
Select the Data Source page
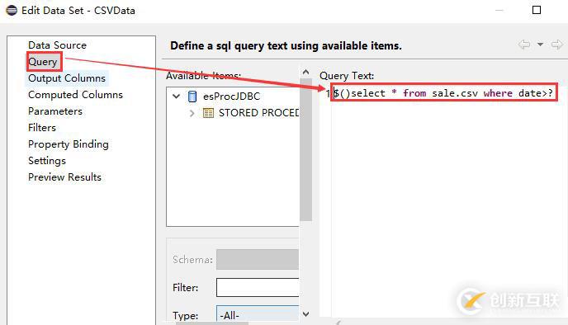[x=57, y=45]
